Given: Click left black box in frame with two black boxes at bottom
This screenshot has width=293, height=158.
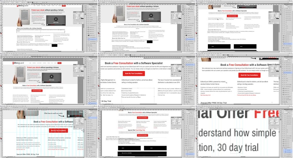Looking at the screenshot, I should click(x=219, y=46).
